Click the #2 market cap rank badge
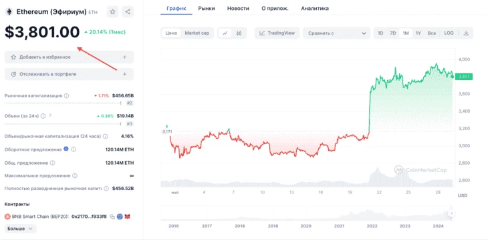This screenshot has height=240, width=488. (130, 103)
